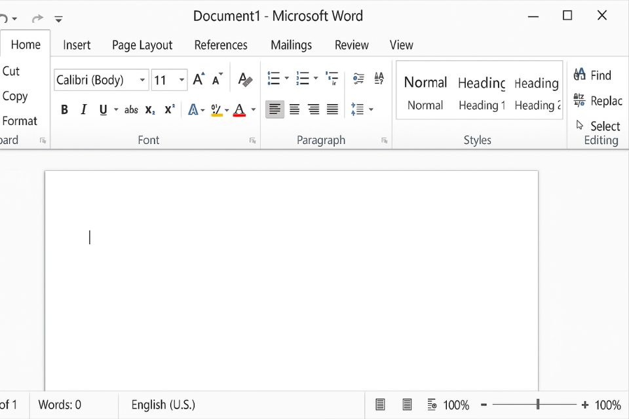Switch to the Insert tab
This screenshot has width=629, height=419.
click(x=77, y=45)
